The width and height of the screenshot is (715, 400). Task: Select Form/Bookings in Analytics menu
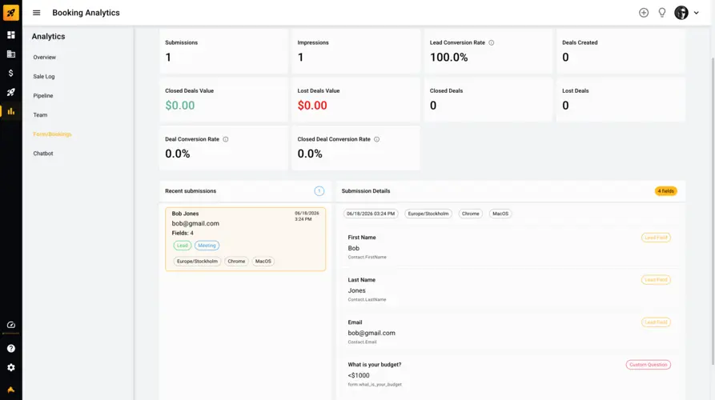(52, 134)
